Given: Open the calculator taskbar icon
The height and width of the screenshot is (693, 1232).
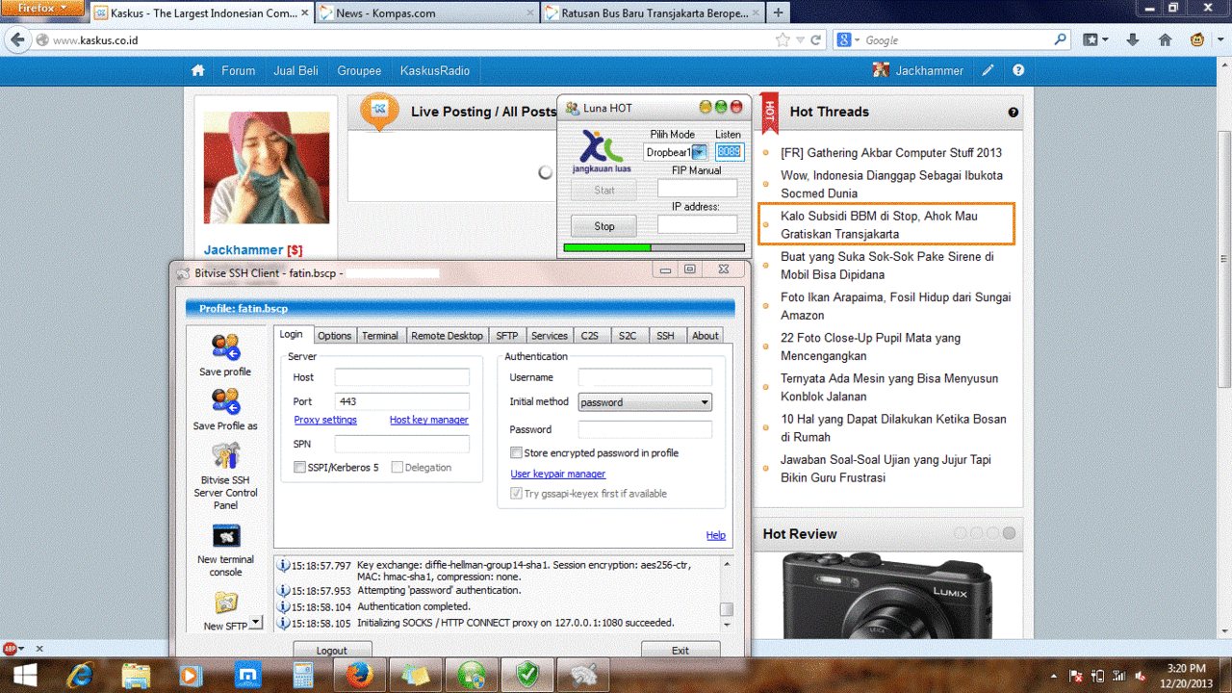Looking at the screenshot, I should (x=303, y=675).
